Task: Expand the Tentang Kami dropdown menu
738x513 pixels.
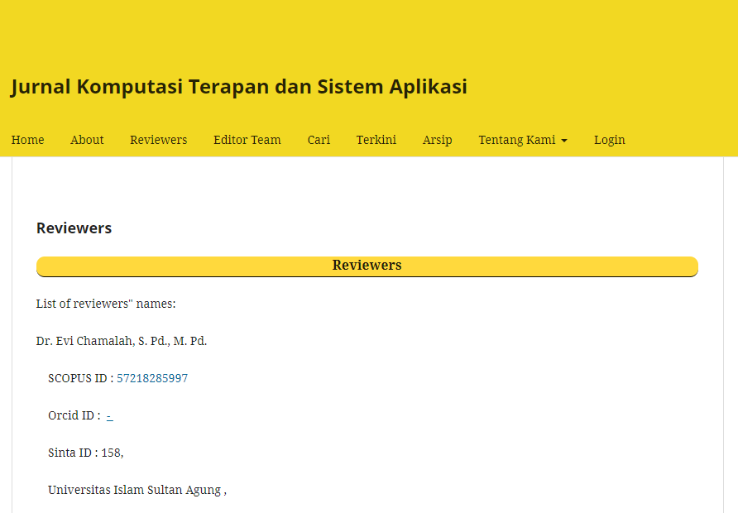Action: pos(516,140)
